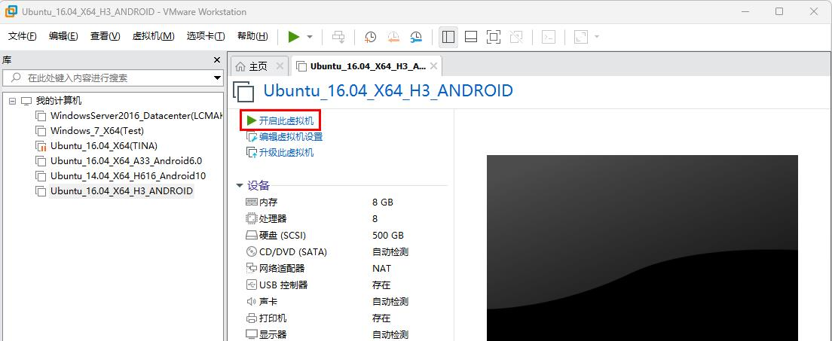
Task: Open the 选项卡(T) menu
Action: 205,36
